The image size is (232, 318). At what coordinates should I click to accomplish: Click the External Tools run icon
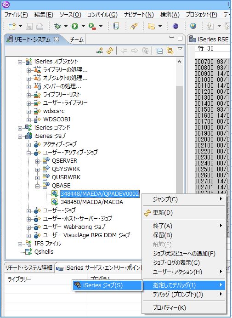tap(92, 26)
